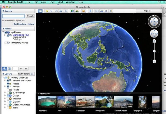Select the Add Image Overlay icon
166x114 pixels.
tap(61, 11)
